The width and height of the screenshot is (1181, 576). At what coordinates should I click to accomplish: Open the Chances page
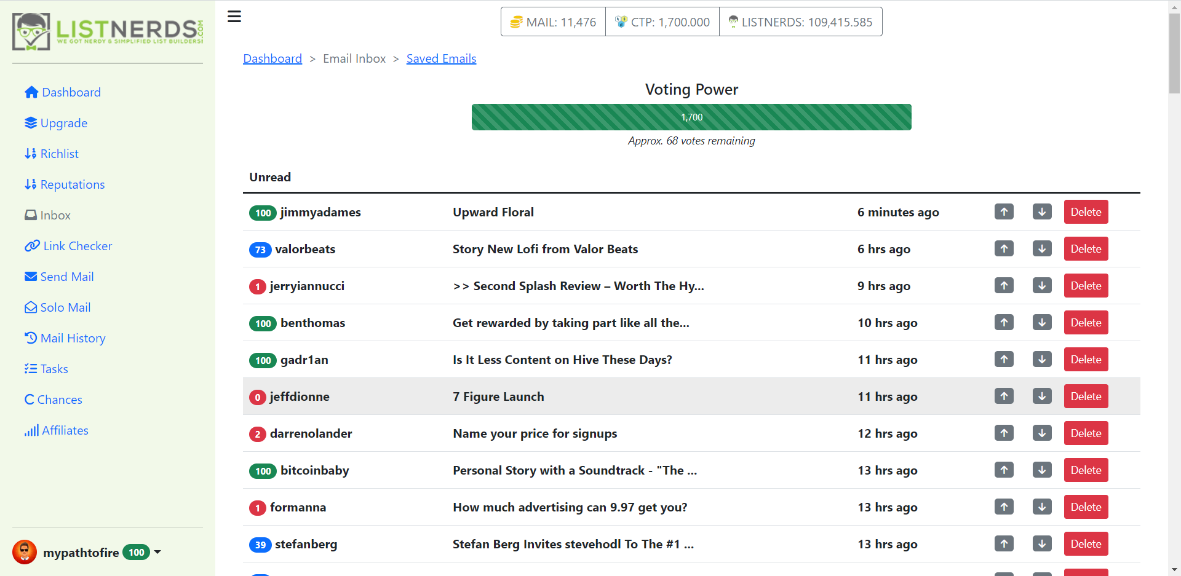[54, 400]
